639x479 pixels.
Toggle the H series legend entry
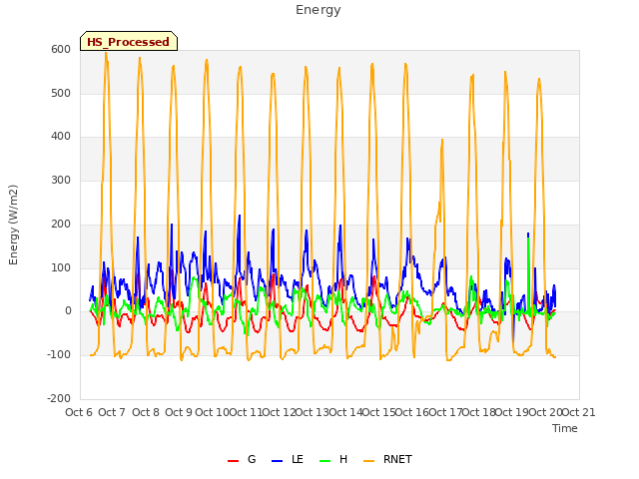pos(333,459)
